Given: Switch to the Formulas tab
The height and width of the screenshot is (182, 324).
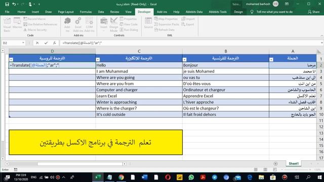Looking at the screenshot, I should pos(86,12).
